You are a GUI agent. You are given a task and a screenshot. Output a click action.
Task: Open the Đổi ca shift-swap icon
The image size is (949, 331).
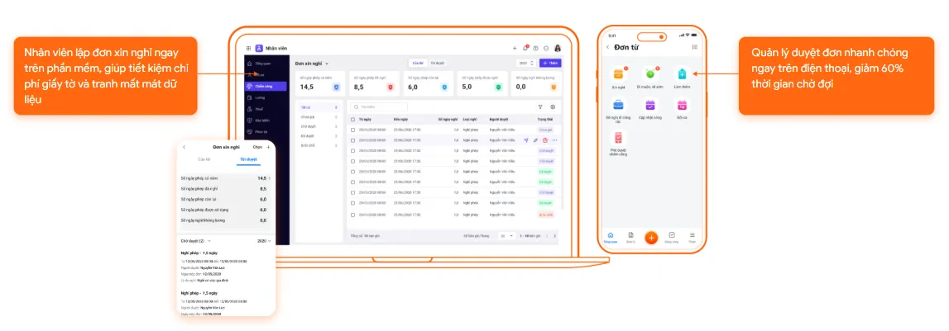tap(682, 105)
